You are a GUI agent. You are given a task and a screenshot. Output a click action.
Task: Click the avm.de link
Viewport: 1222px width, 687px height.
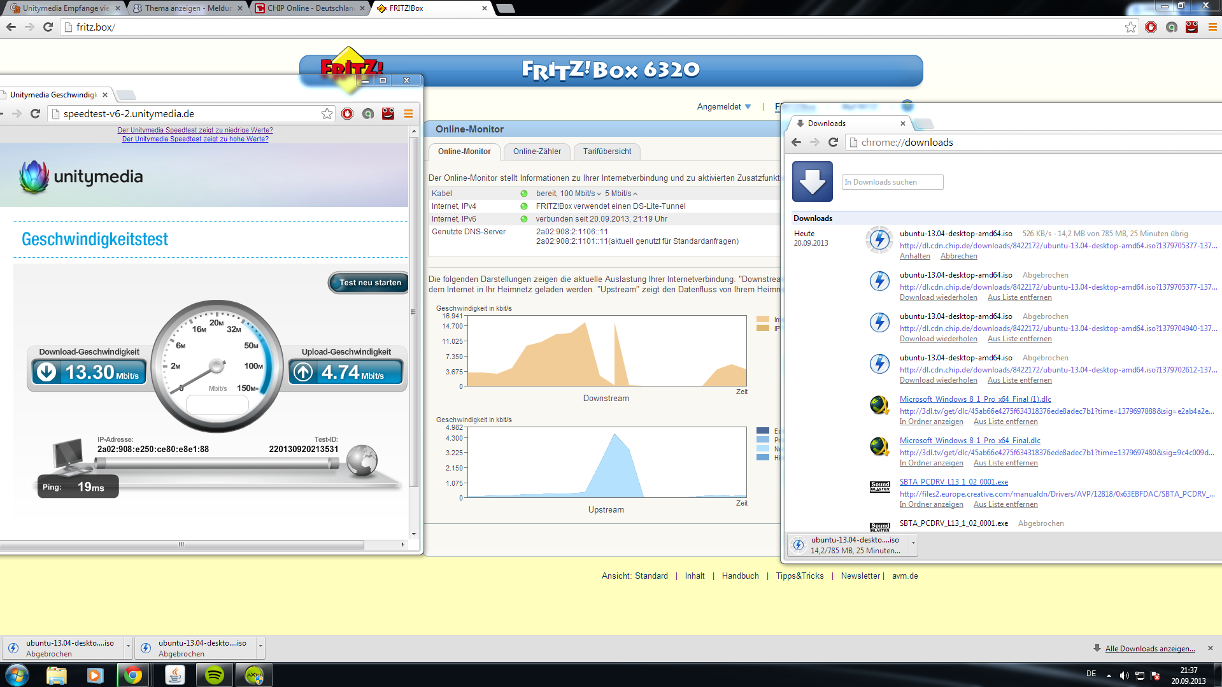tap(905, 576)
